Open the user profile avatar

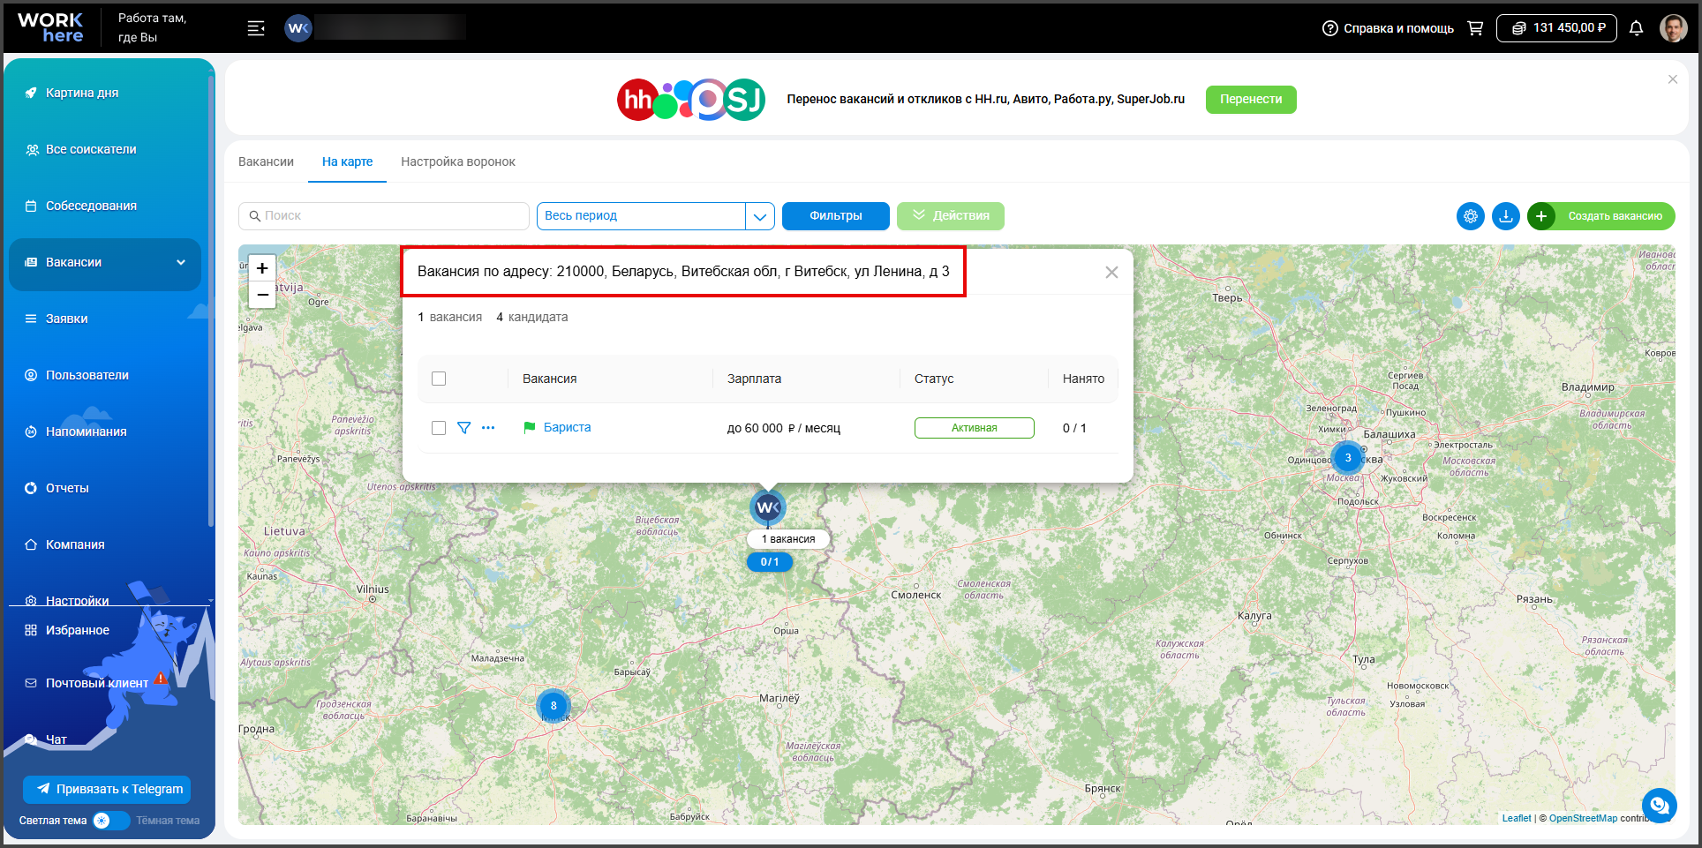pyautogui.click(x=1673, y=28)
